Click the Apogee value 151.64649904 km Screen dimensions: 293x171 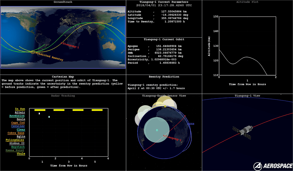point(169,46)
